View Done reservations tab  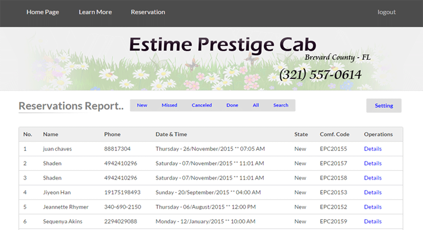pyautogui.click(x=232, y=105)
